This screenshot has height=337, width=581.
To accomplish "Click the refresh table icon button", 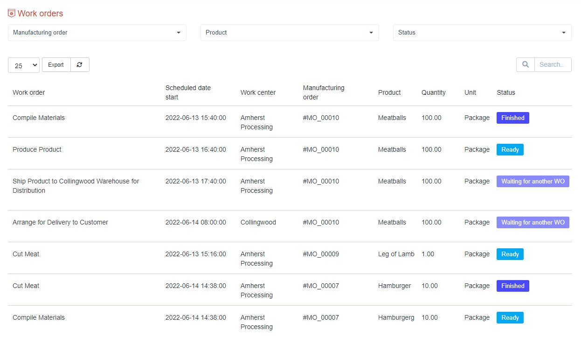I will tap(80, 65).
